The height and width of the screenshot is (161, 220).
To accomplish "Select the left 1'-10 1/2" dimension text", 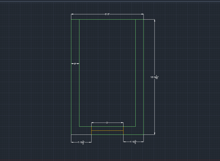I will pos(81,142).
